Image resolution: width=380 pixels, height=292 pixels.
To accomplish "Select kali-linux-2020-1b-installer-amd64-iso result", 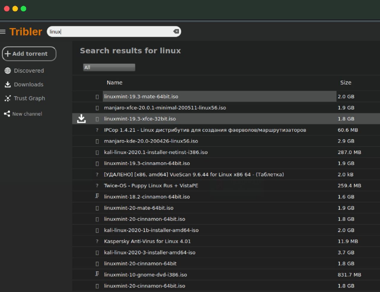I will click(151, 230).
